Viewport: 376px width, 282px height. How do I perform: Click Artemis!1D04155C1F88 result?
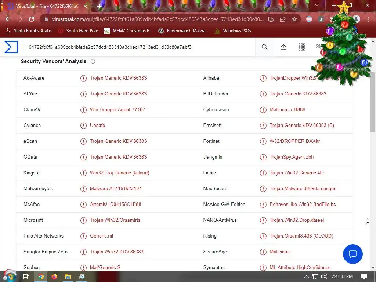[116, 204]
